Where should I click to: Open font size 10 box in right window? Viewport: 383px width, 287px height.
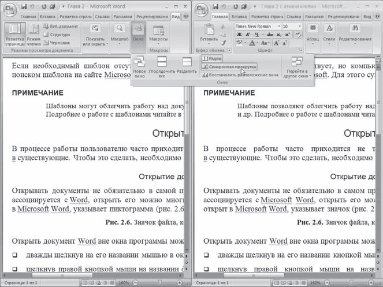point(291,27)
